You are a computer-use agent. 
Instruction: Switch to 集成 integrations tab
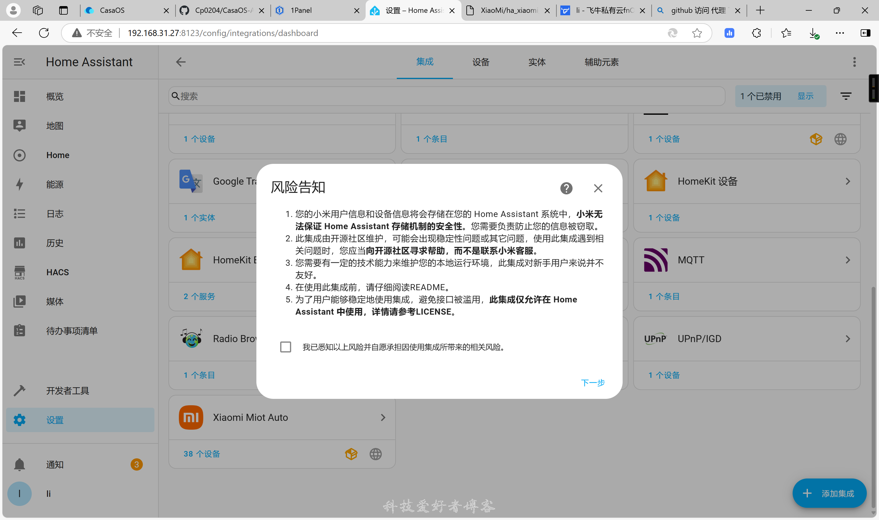[425, 62]
